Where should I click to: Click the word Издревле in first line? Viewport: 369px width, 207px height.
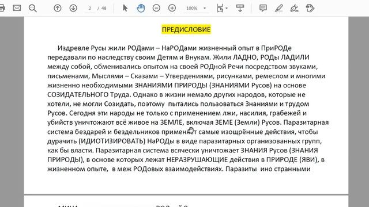click(73, 48)
